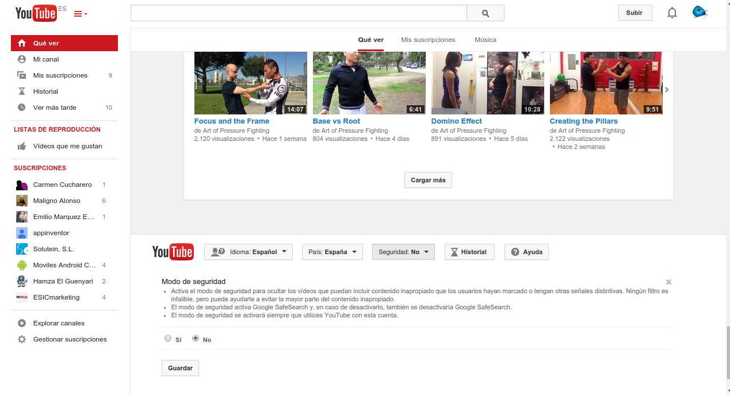Screen dimensions: 730x395
Task: Switch to the Música tab
Action: [485, 40]
